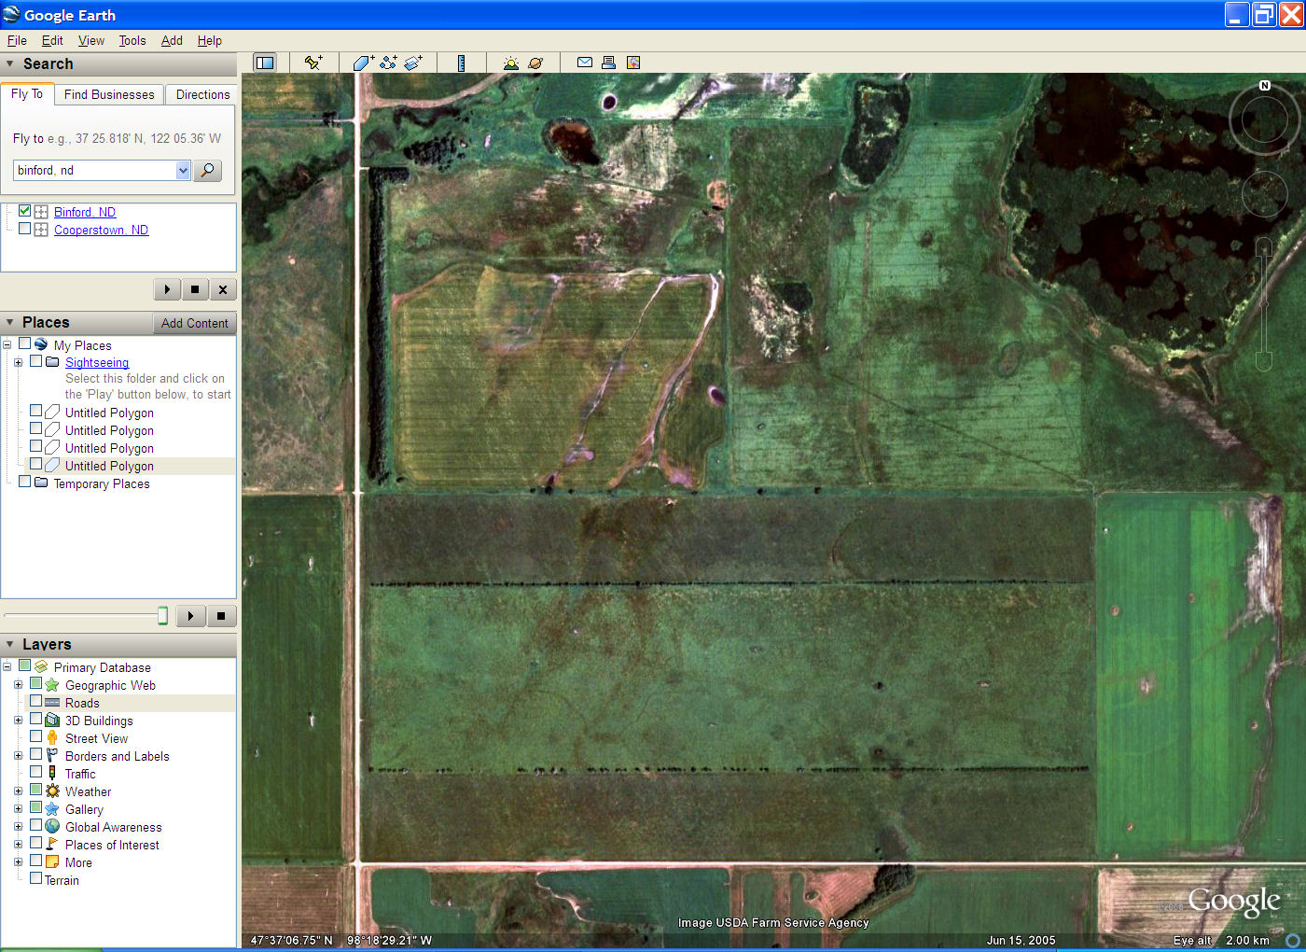
Task: Expand the Geographic Web layer node
Action: tap(18, 685)
